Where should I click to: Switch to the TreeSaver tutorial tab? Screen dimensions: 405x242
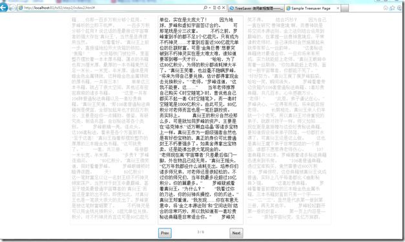[x=256, y=8]
